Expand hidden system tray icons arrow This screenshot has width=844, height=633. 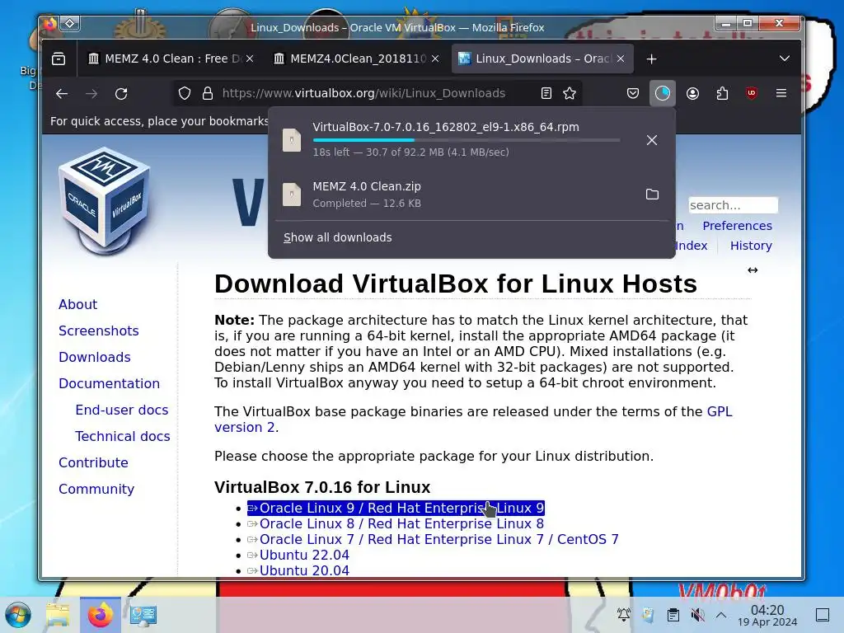(x=721, y=615)
